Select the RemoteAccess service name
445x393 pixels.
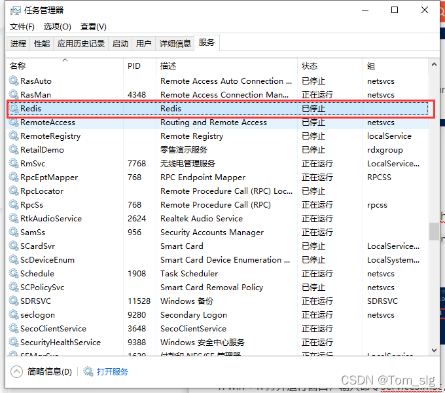[48, 122]
